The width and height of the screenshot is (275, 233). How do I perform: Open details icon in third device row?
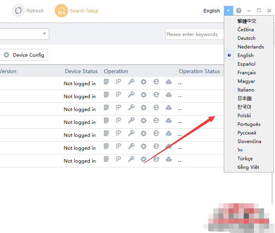tap(106, 108)
